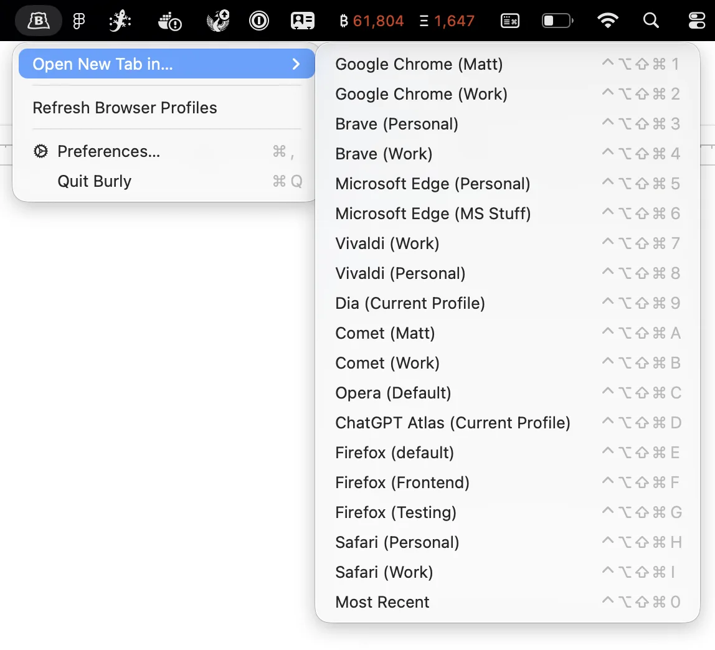
Task: Select Open New Tab in… menu item
Action: pos(166,64)
